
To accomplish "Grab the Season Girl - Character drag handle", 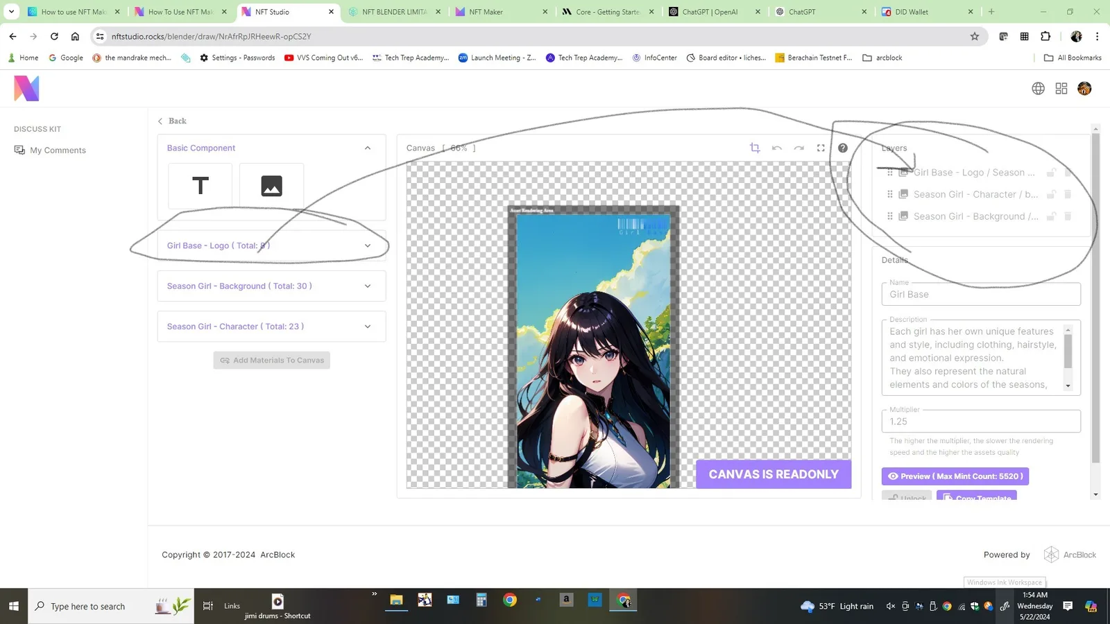I will 890,194.
